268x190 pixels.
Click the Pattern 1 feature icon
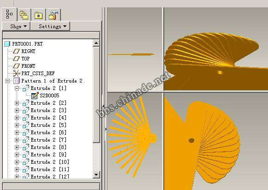(x=17, y=81)
